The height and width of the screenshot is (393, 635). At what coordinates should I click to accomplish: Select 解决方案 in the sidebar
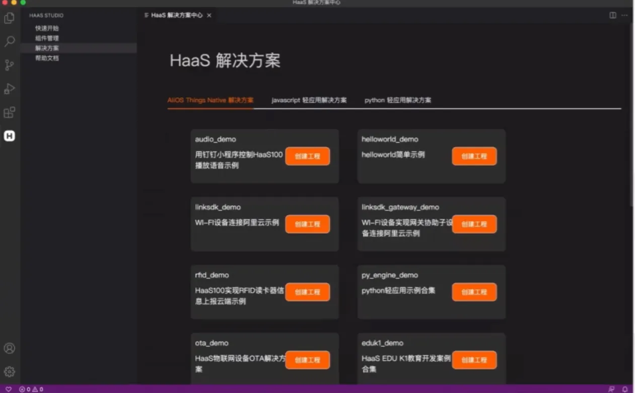click(47, 48)
